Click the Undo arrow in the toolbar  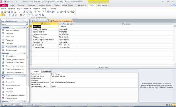point(39,12)
